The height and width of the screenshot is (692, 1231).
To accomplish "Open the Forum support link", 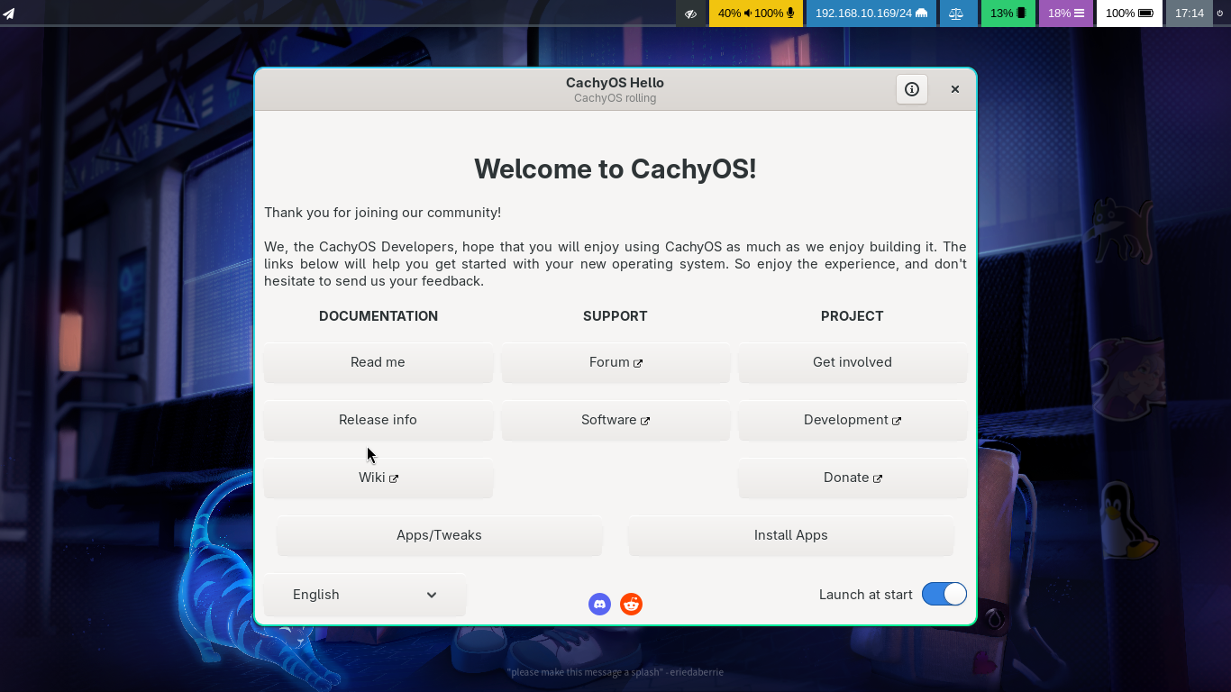I will (615, 362).
